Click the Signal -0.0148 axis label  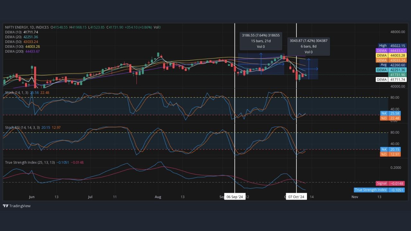[x=390, y=183]
